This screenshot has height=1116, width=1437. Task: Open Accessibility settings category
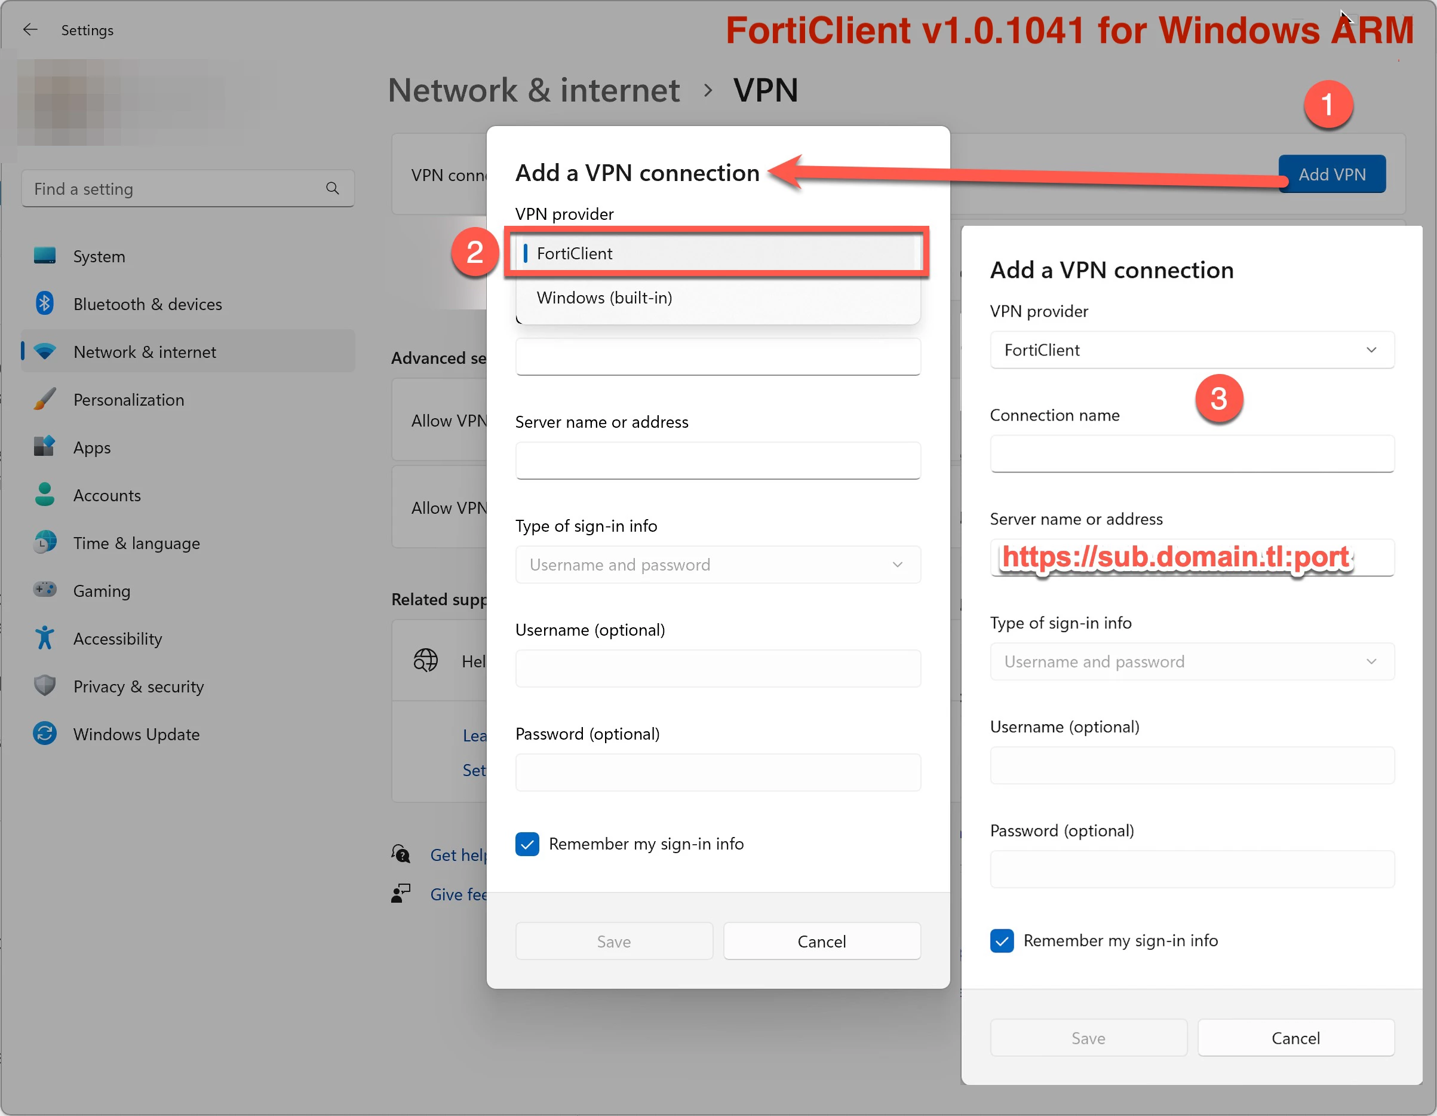188,638
